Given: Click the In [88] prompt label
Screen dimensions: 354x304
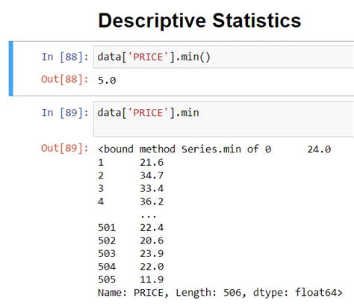Looking at the screenshot, I should coord(65,57).
